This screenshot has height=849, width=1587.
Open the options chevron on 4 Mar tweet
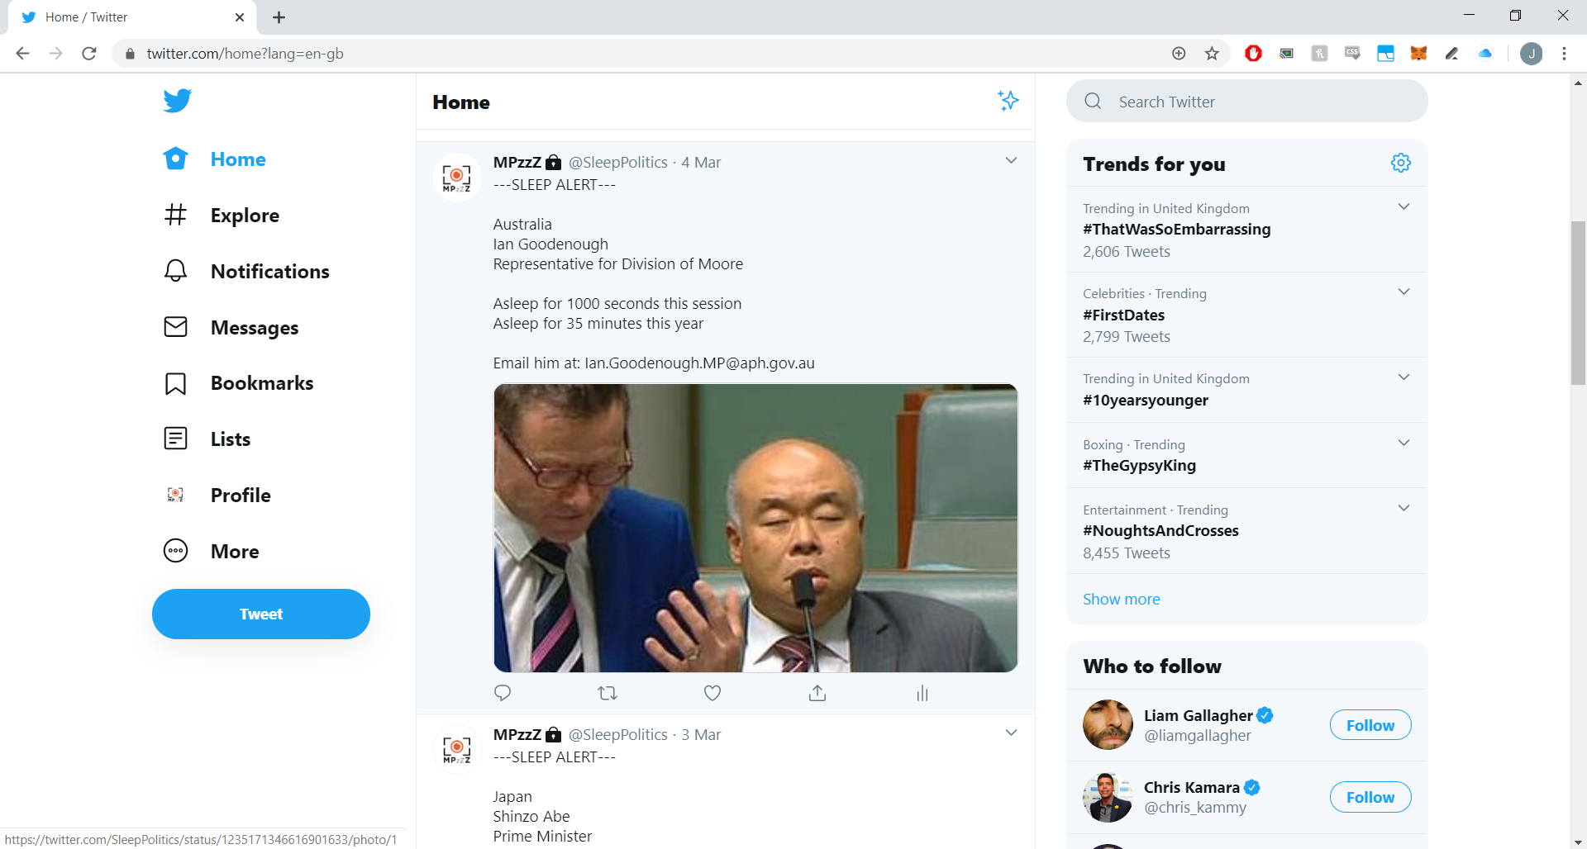pyautogui.click(x=1011, y=160)
